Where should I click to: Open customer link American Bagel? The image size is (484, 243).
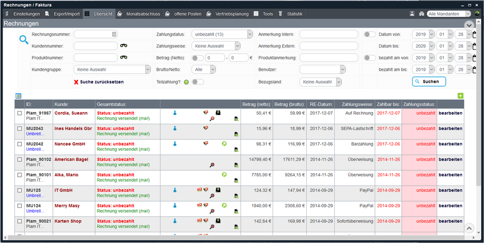tap(71, 159)
